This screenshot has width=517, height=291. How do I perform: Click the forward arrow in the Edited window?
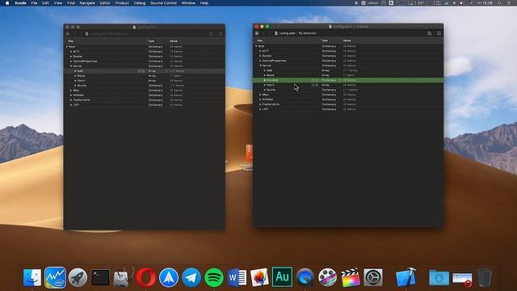coord(269,33)
